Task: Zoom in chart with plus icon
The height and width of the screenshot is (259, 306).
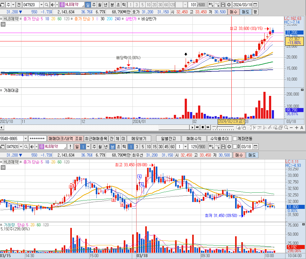Action: [297, 128]
